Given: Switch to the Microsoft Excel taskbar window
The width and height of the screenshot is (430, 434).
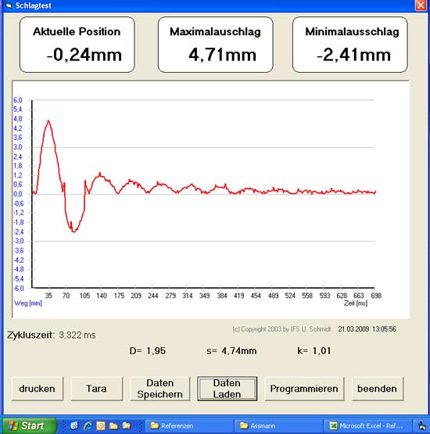Looking at the screenshot, I should tap(367, 425).
